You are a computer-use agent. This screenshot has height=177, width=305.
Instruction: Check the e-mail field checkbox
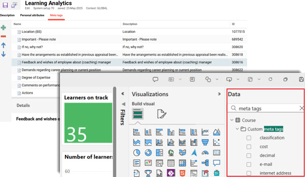[249, 164]
